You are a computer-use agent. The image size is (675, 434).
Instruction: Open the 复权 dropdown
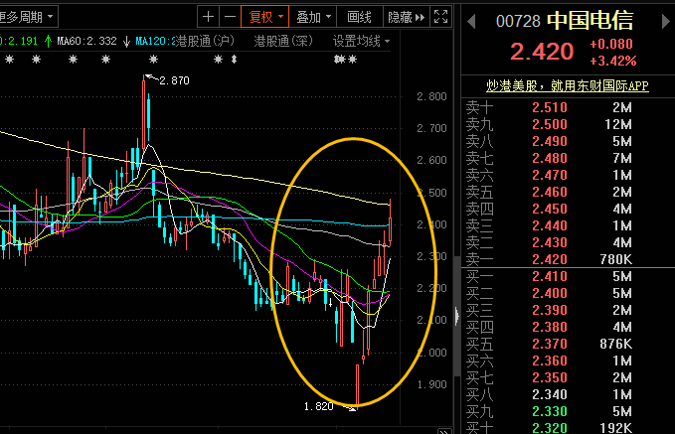click(264, 17)
